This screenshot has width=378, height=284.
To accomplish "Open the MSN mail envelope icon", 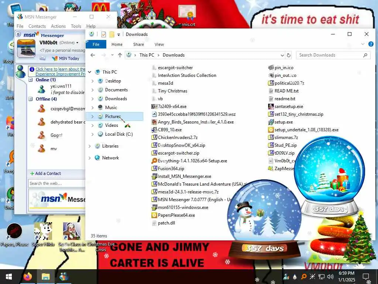I will point(42,58).
